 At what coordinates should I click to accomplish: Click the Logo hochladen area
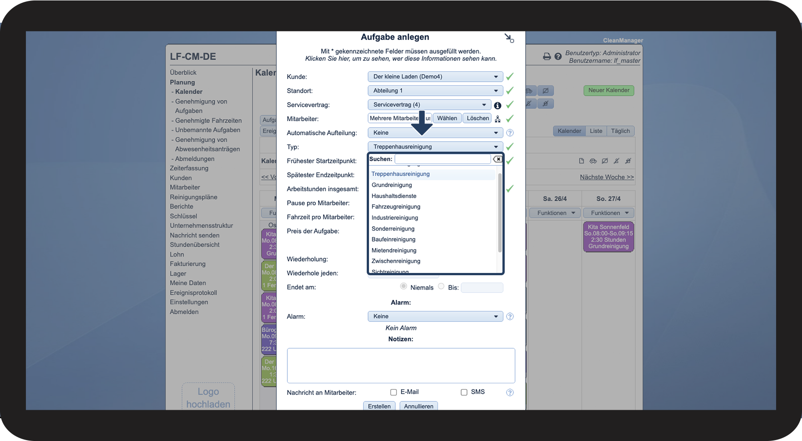pos(208,397)
